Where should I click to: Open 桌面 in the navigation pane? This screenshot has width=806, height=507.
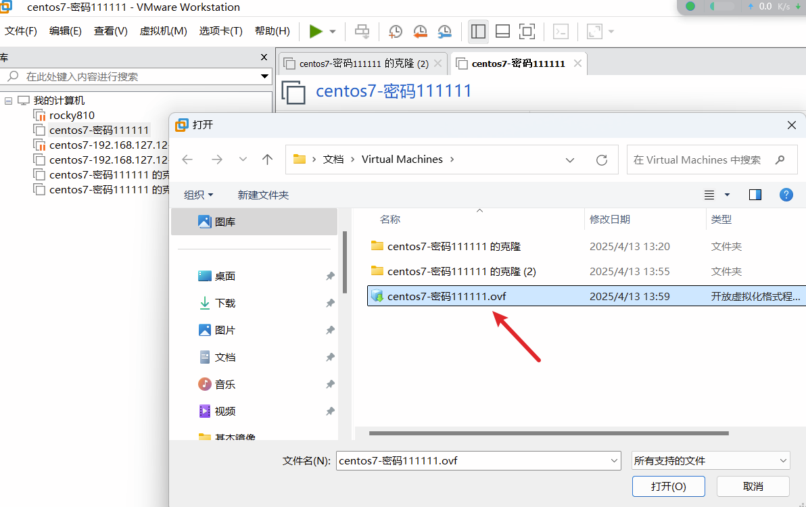click(x=224, y=276)
